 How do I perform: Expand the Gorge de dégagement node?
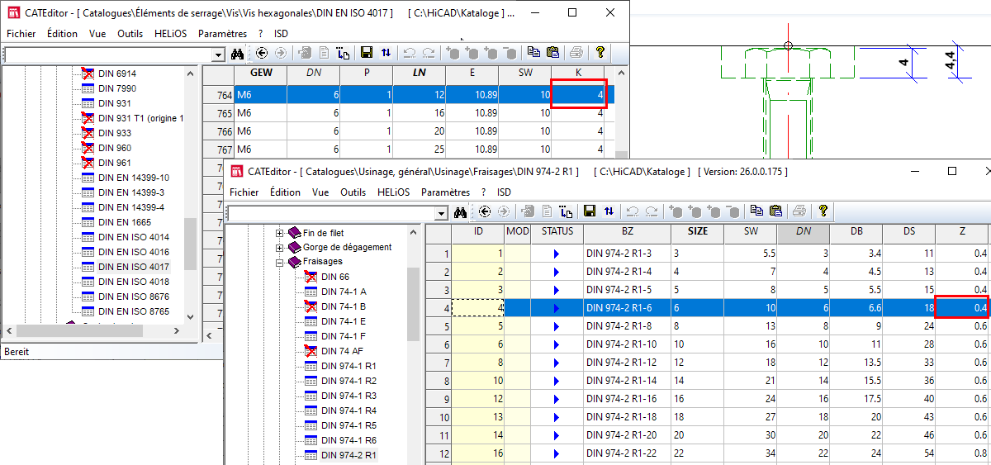point(280,247)
